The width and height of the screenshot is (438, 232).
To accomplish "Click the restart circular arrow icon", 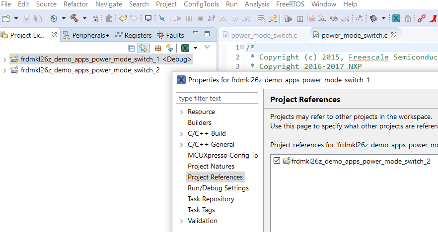I will 360,19.
